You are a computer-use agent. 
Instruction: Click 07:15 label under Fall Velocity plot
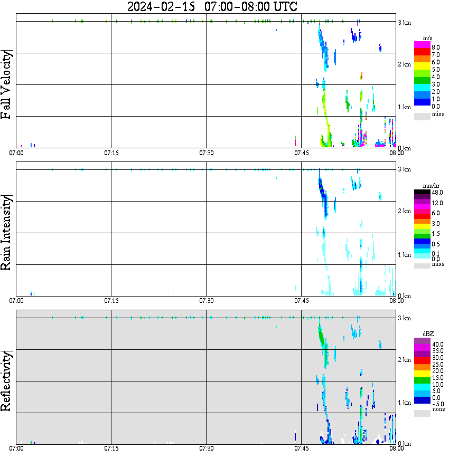point(111,153)
